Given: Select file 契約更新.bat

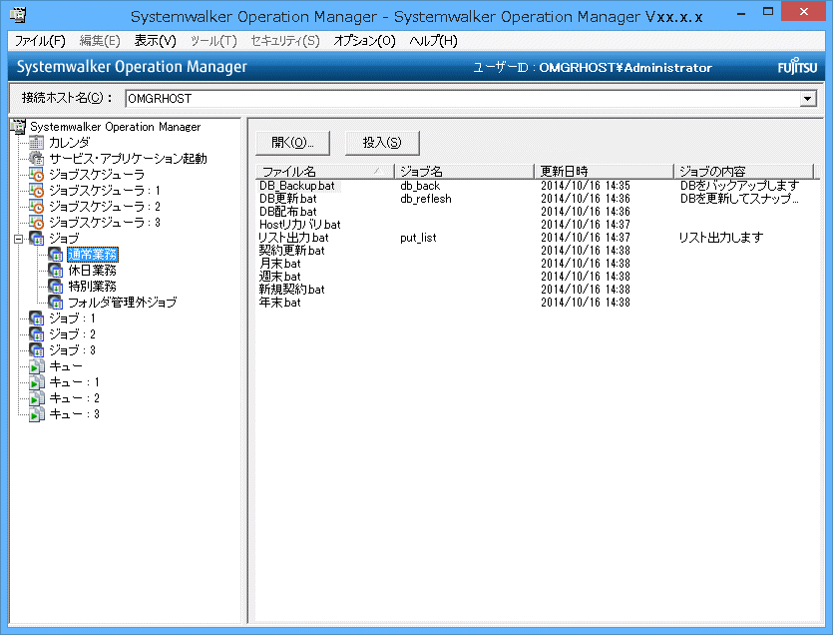Looking at the screenshot, I should tap(291, 251).
